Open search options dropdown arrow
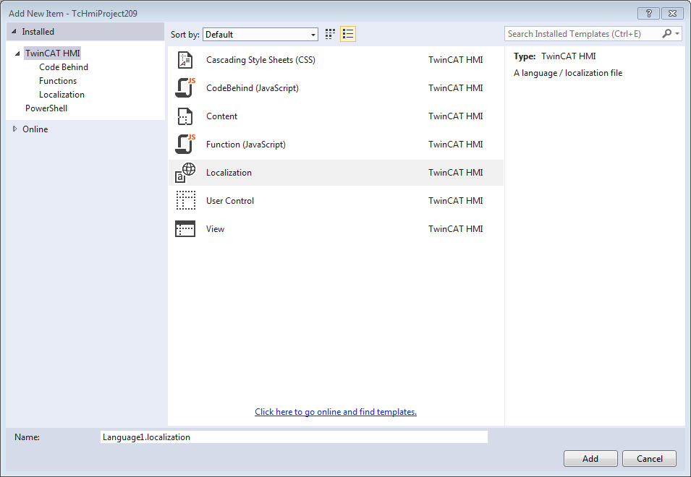The image size is (691, 477). 677,34
